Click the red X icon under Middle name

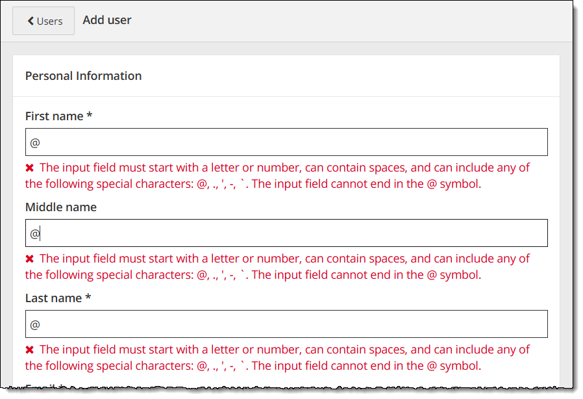pos(30,259)
